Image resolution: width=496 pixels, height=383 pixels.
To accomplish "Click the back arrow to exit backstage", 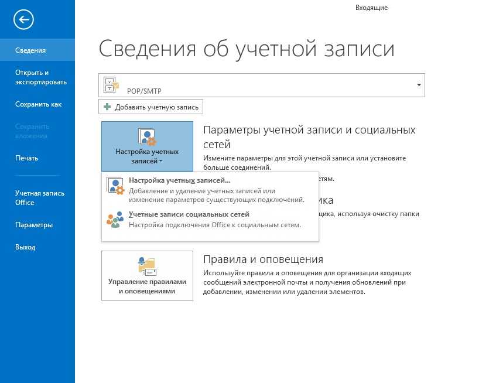I will tap(24, 20).
